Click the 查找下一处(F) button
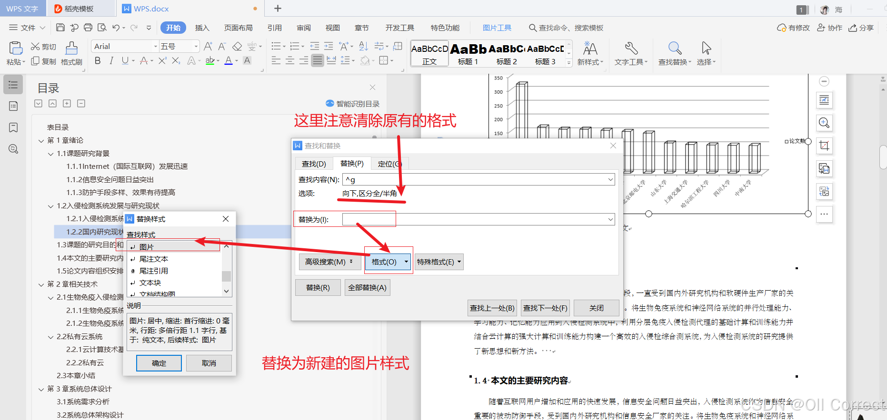Image resolution: width=887 pixels, height=420 pixels. (x=545, y=308)
